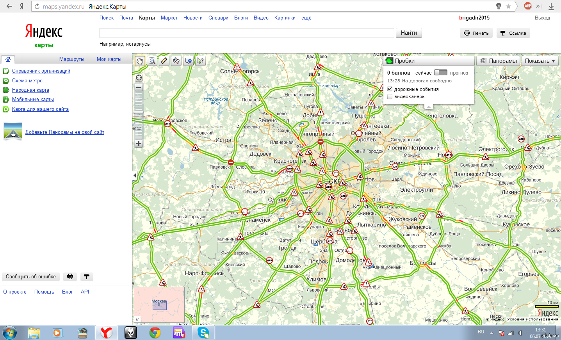Viewport: 561px width, 340px height.
Task: Click 'нотариусы' example search link
Action: click(x=138, y=44)
